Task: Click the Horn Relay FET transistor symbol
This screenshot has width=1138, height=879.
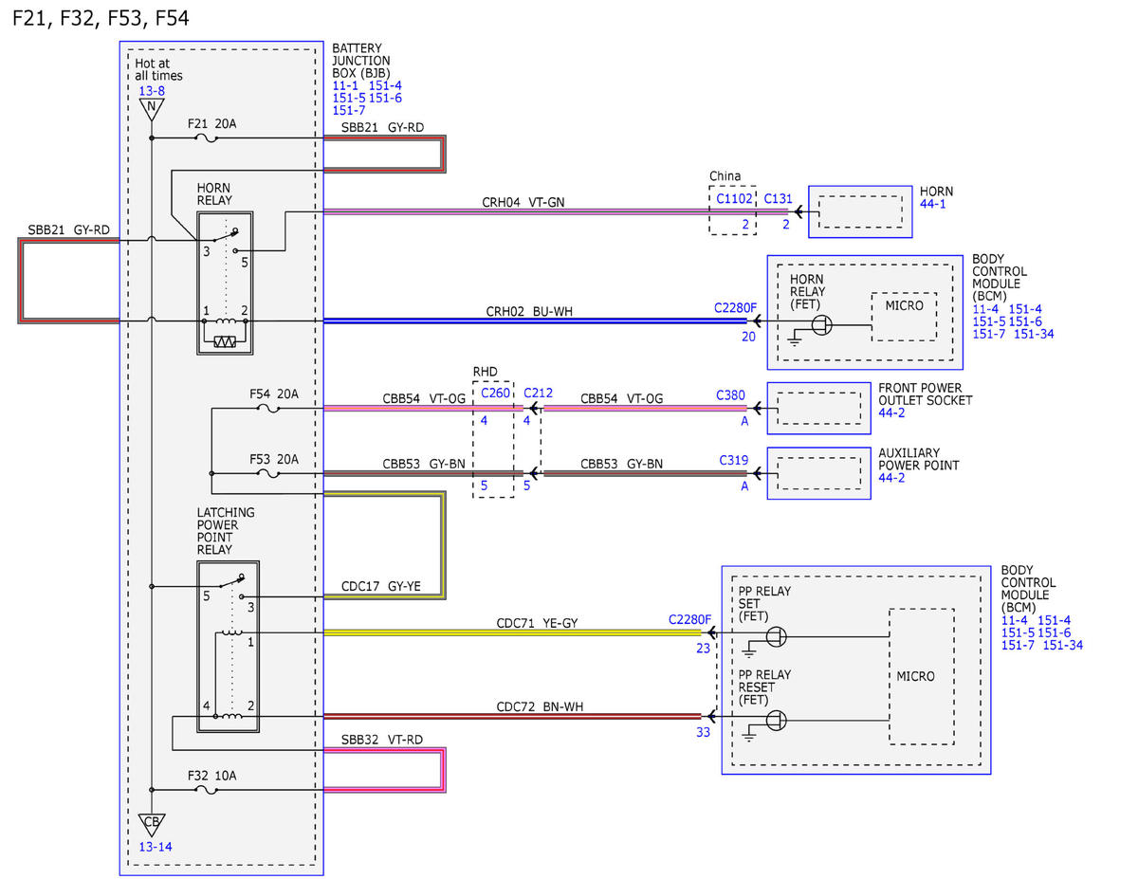Action: [821, 325]
